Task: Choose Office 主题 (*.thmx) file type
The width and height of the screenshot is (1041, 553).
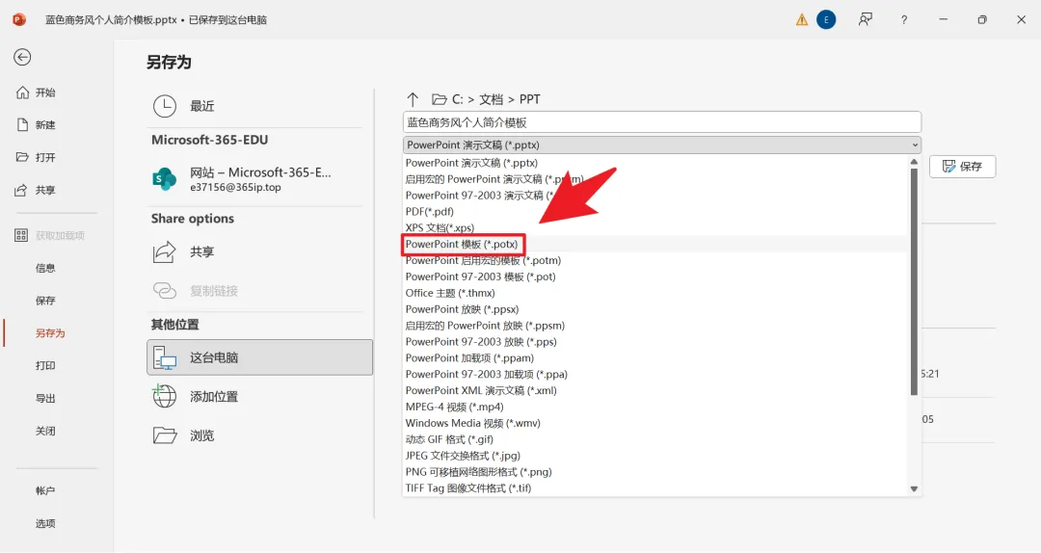Action: (655, 293)
